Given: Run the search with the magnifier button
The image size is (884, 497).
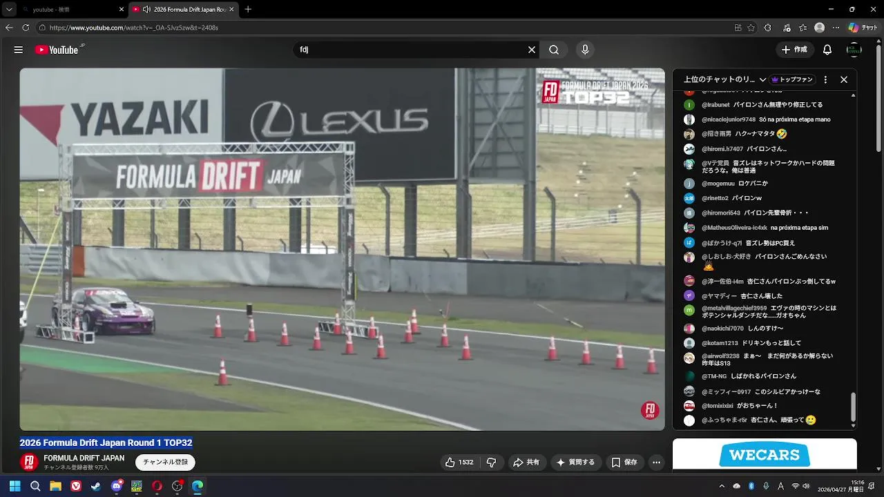Looking at the screenshot, I should tap(554, 50).
